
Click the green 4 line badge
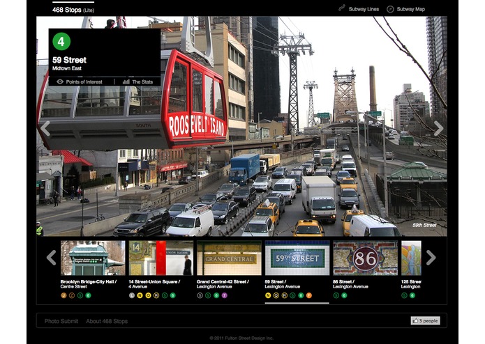coord(61,41)
